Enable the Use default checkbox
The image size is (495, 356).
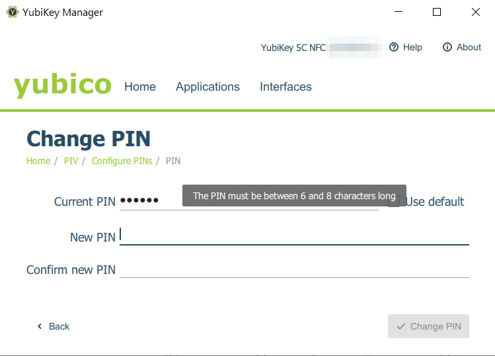pyautogui.click(x=394, y=201)
